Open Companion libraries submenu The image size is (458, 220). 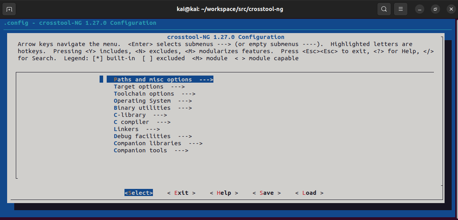(x=158, y=143)
